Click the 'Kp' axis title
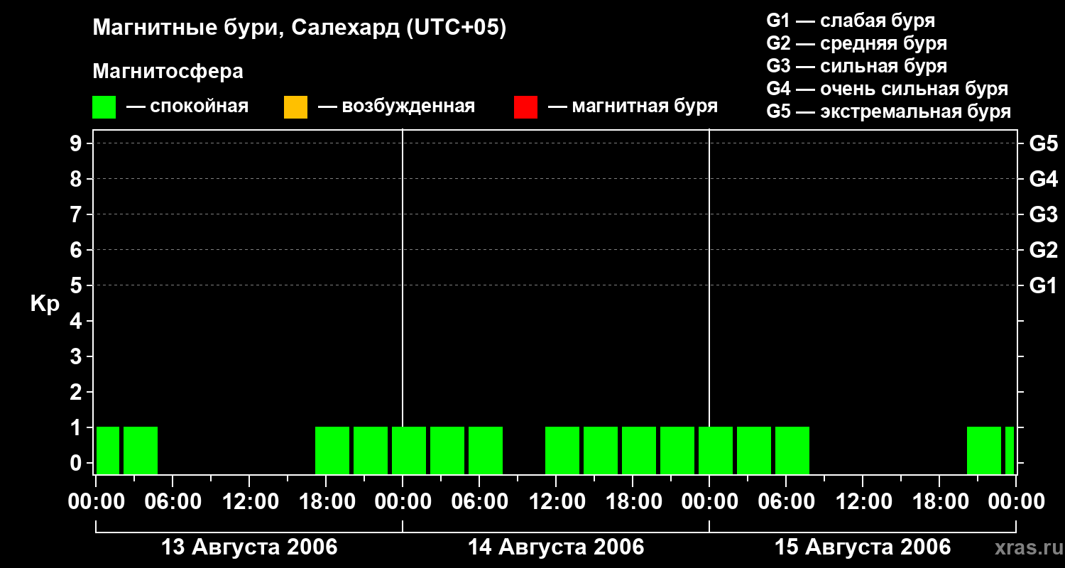 [x=44, y=304]
